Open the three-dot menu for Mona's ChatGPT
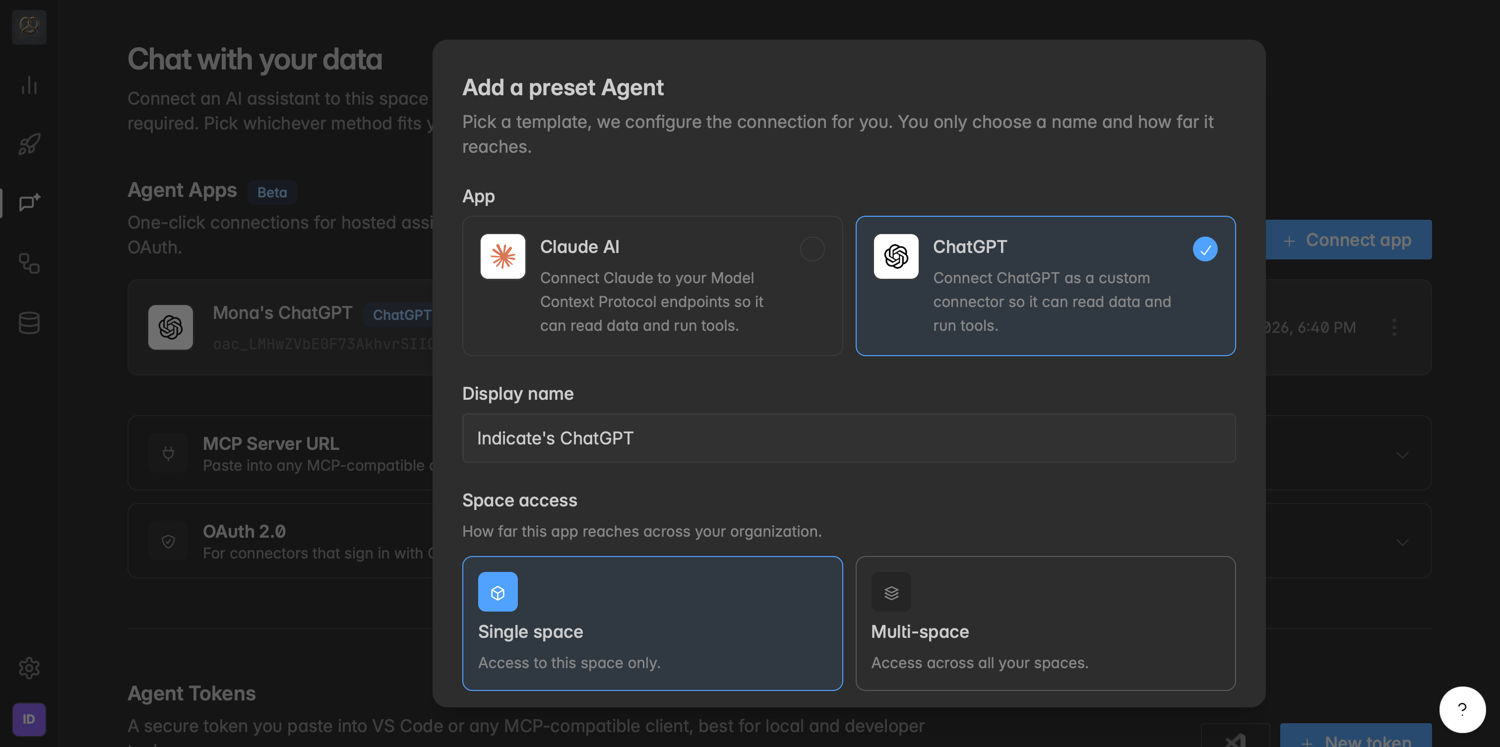Viewport: 1500px width, 747px height. (x=1393, y=327)
